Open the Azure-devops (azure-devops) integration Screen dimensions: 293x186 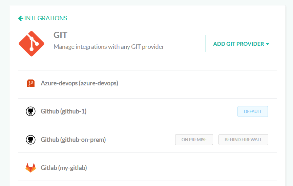(x=79, y=83)
